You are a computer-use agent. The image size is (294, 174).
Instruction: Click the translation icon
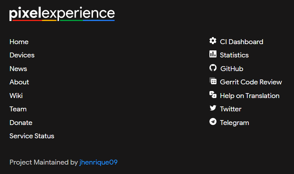point(213,95)
